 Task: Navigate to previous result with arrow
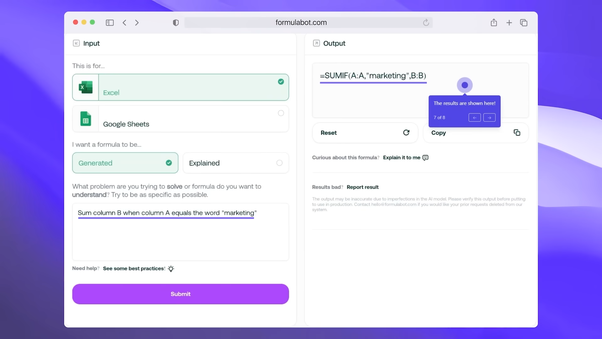click(474, 118)
